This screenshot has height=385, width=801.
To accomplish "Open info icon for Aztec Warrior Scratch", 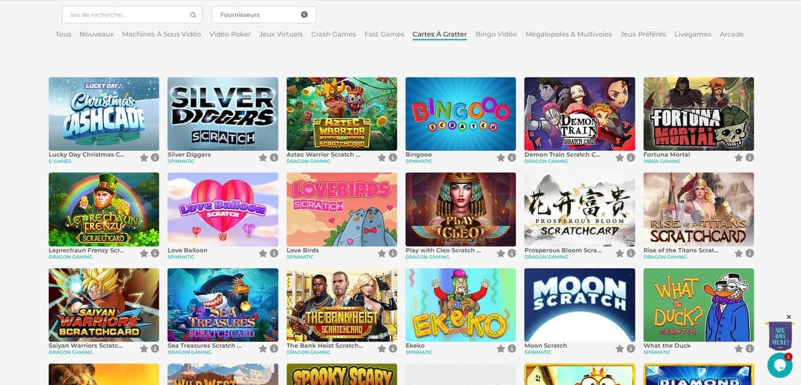I will click(x=392, y=157).
